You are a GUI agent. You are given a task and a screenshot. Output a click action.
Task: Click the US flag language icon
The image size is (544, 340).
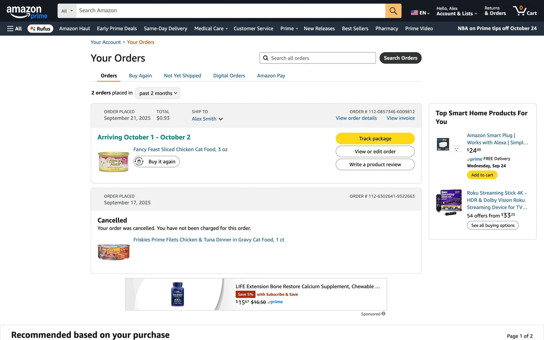click(414, 13)
